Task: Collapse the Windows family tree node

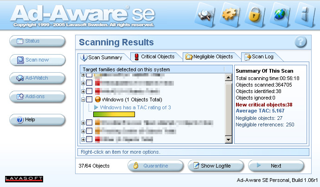Action: pos(83,100)
